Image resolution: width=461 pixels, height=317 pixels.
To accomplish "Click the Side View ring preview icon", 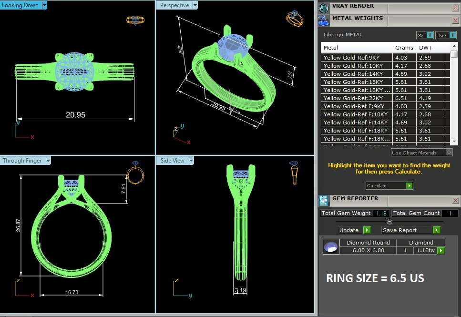I will 295,173.
